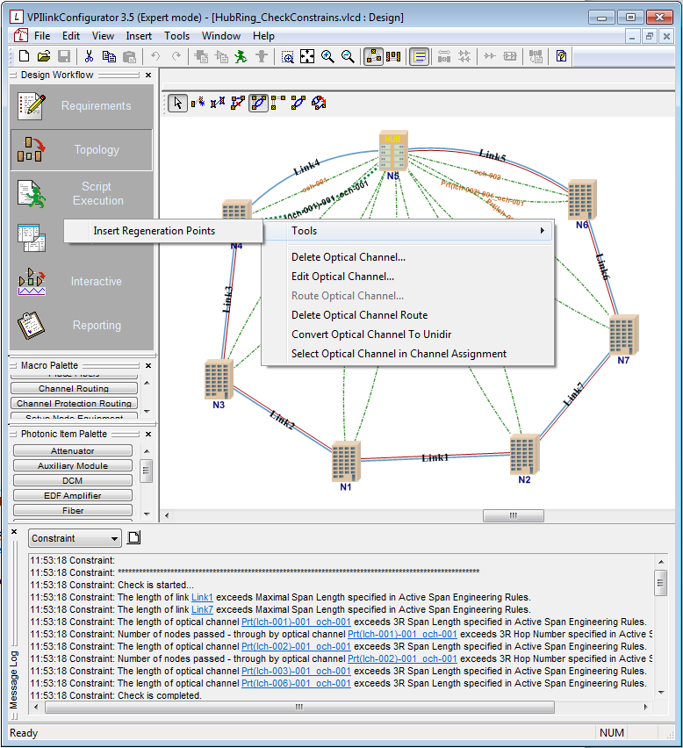Click the green running man script icon

pyautogui.click(x=241, y=56)
